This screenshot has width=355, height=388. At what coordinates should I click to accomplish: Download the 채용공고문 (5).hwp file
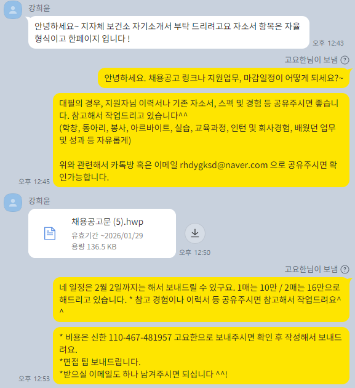tap(195, 233)
